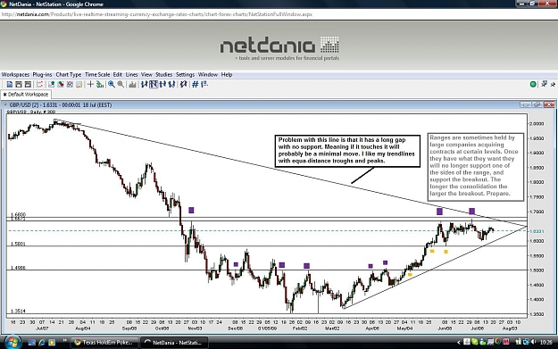The width and height of the screenshot is (558, 349).
Task: Select the 'Ranges are sometimes held' note box
Action: coord(476,167)
